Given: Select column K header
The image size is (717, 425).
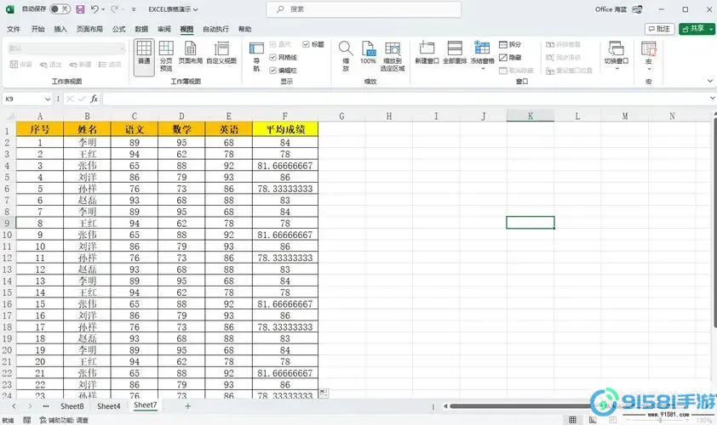Looking at the screenshot, I should 530,116.
